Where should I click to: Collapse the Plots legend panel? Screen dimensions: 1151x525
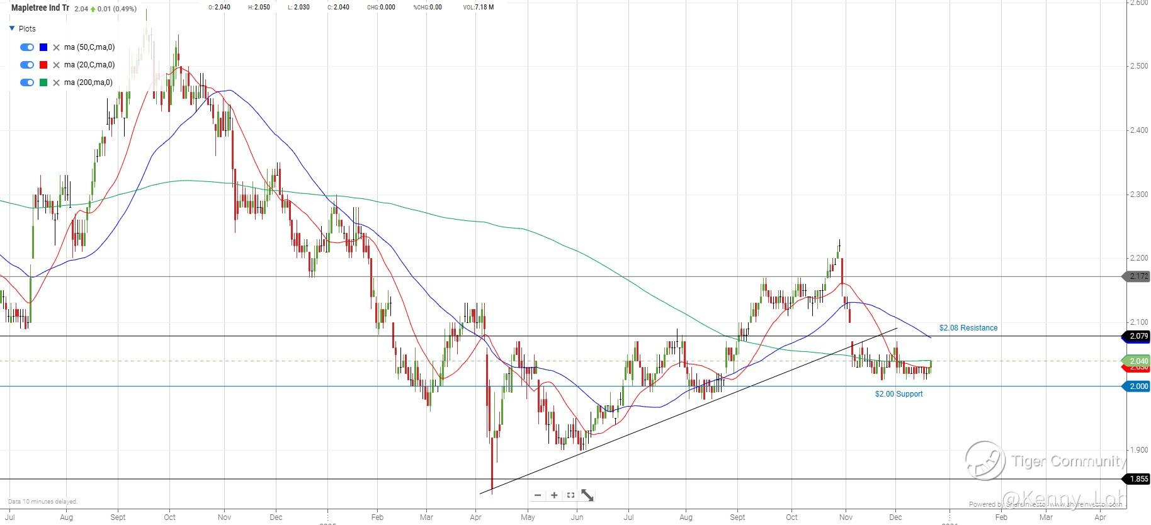pyautogui.click(x=12, y=28)
